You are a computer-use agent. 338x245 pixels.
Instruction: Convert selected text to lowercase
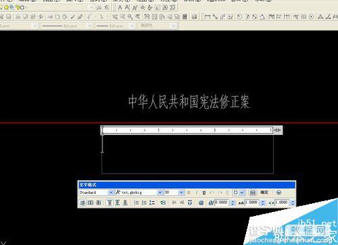point(182,202)
